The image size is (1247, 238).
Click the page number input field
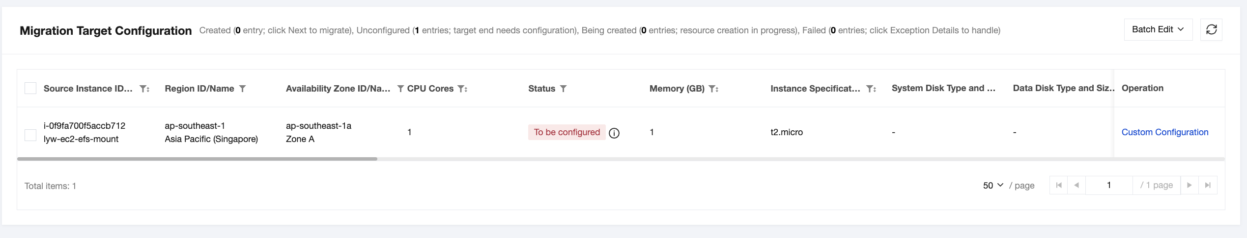coord(1108,185)
